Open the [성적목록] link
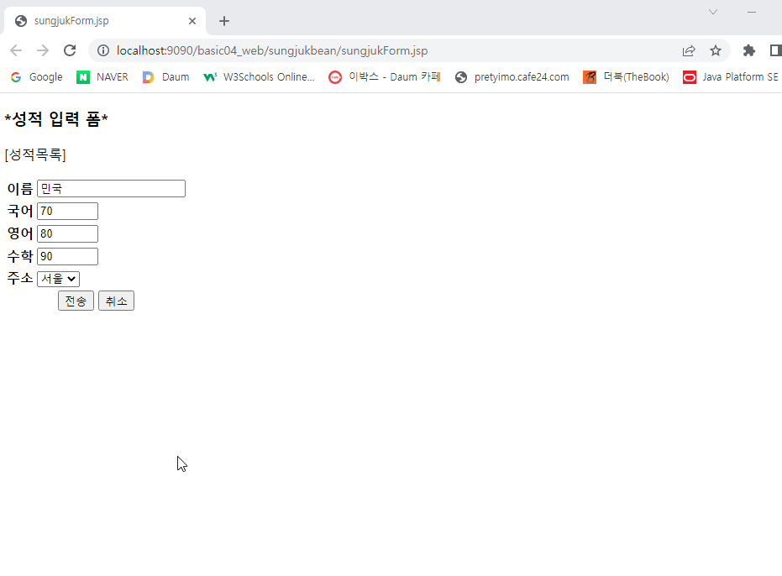The height and width of the screenshot is (576, 782). point(35,154)
